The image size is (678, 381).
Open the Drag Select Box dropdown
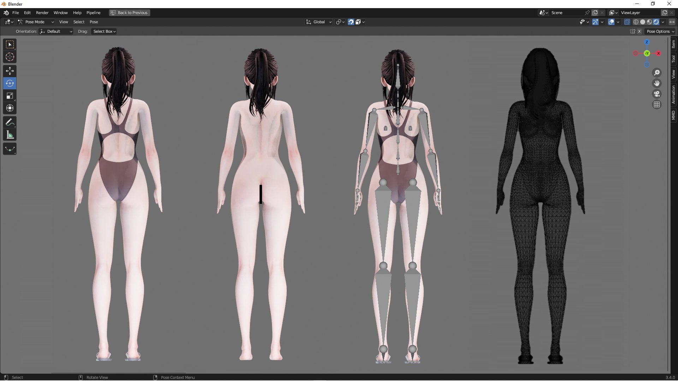(x=104, y=31)
